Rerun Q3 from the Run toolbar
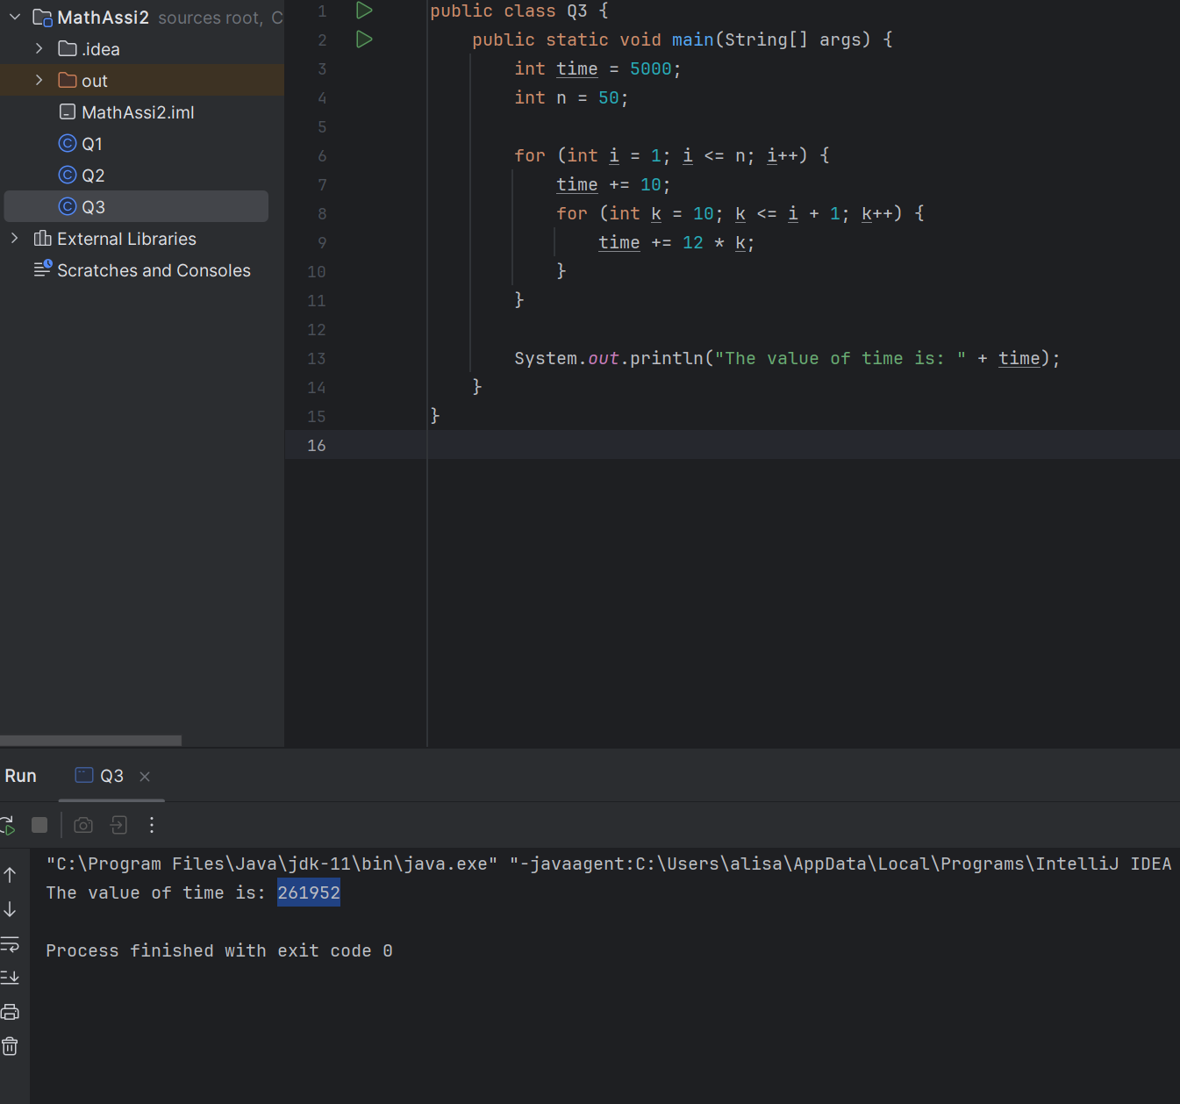 click(x=7, y=825)
